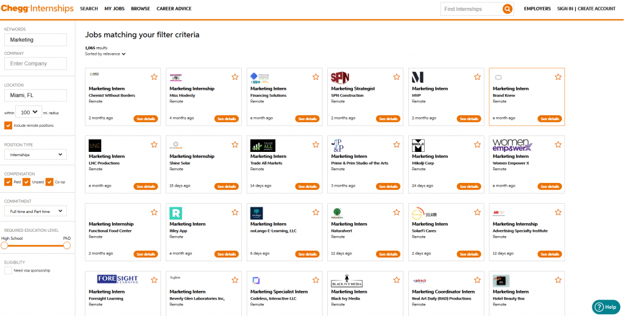Go to My Jobs in navigation
This screenshot has width=624, height=316.
(x=114, y=9)
